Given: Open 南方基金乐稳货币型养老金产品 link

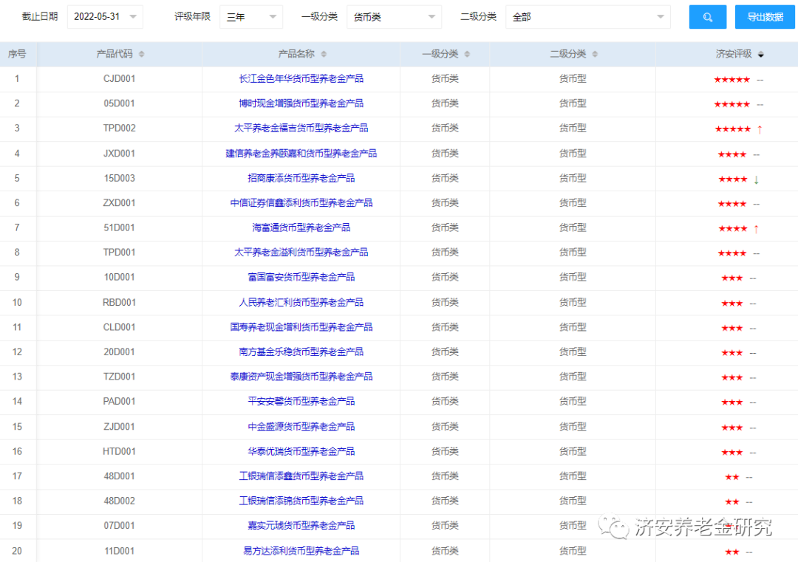Looking at the screenshot, I should (301, 352).
